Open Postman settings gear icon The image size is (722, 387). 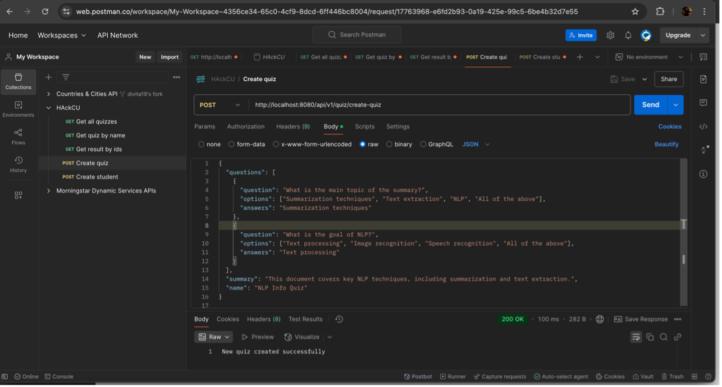click(x=610, y=35)
